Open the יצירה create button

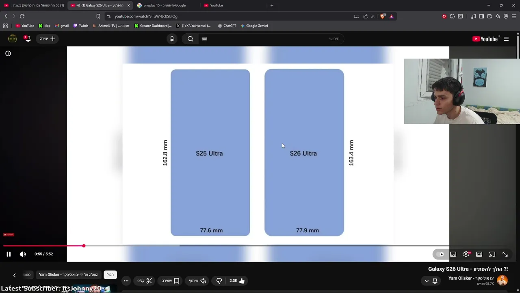pyautogui.click(x=48, y=39)
